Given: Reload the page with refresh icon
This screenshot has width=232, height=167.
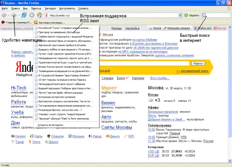Looking at the screenshot, I should point(24,15).
